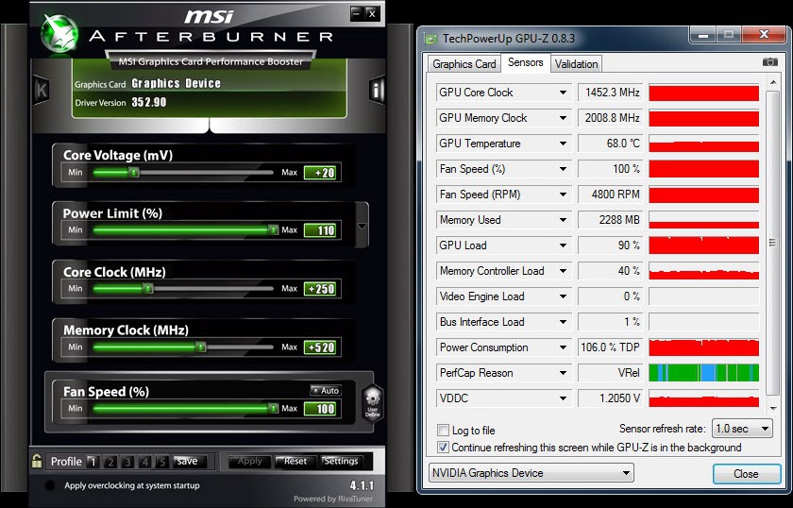
Task: Click the GPU Temperature history graph
Action: (x=703, y=144)
